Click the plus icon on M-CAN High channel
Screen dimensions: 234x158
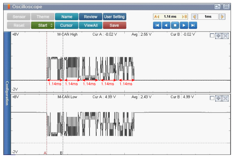coord(218,36)
